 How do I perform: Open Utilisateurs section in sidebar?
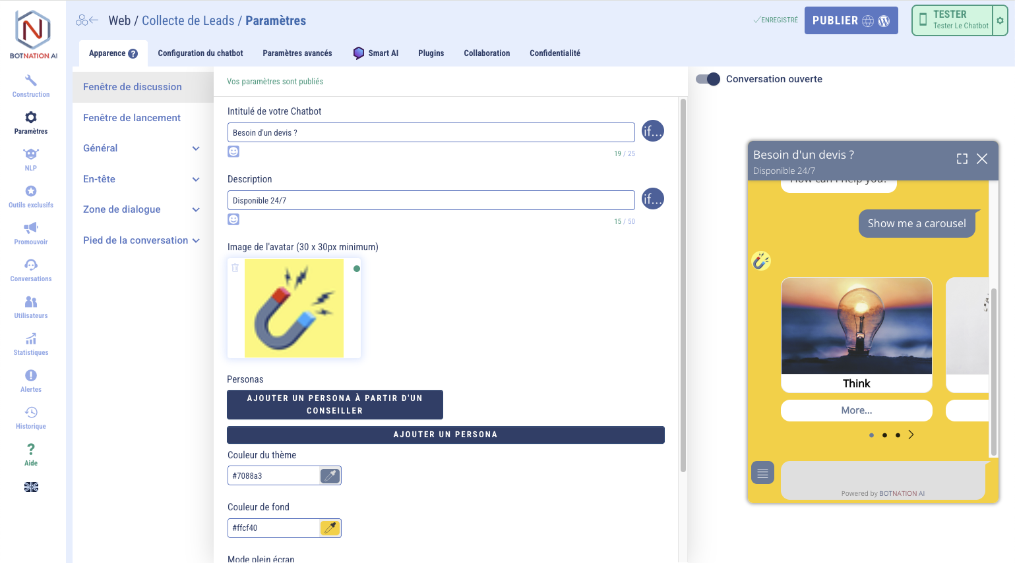[x=31, y=307]
